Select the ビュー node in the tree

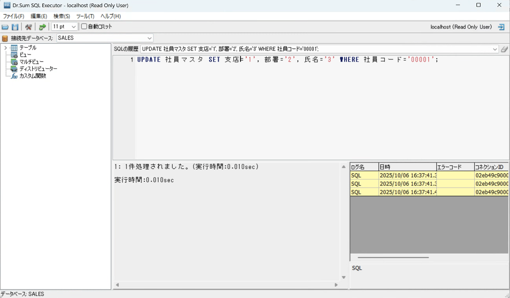point(25,55)
